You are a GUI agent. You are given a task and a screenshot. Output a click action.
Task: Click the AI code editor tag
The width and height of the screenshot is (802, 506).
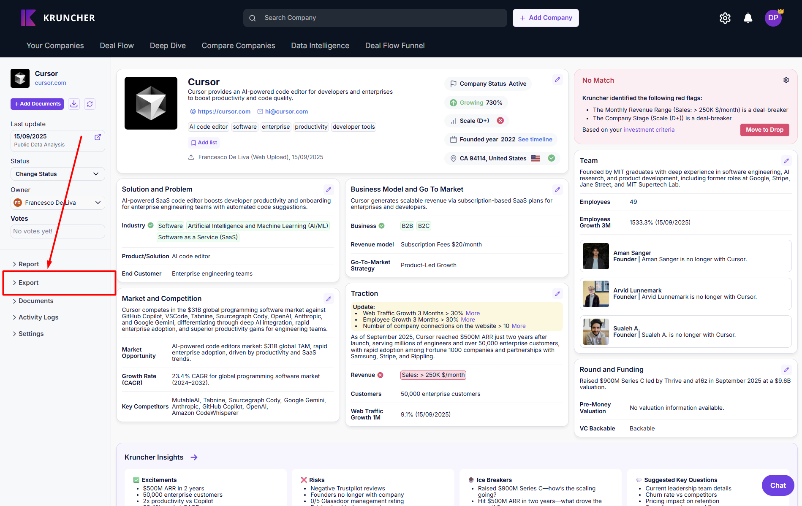click(209, 127)
